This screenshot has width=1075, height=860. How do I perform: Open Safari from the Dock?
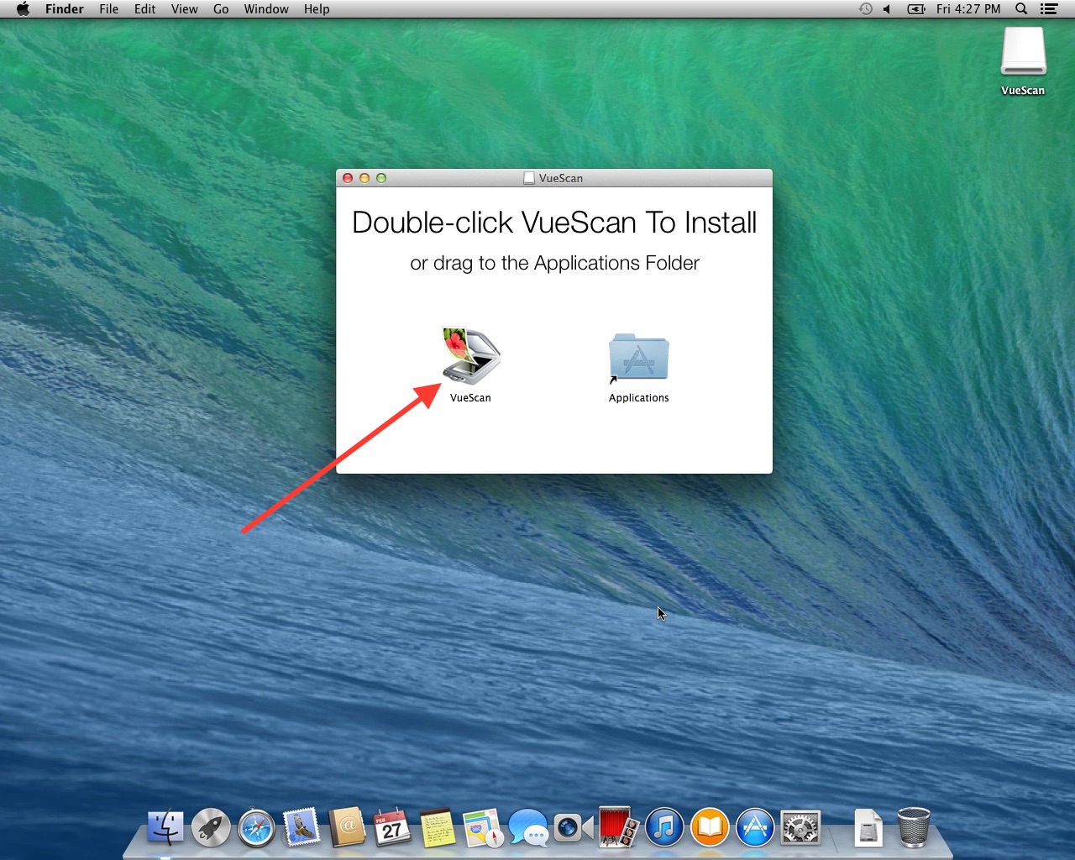(x=256, y=828)
